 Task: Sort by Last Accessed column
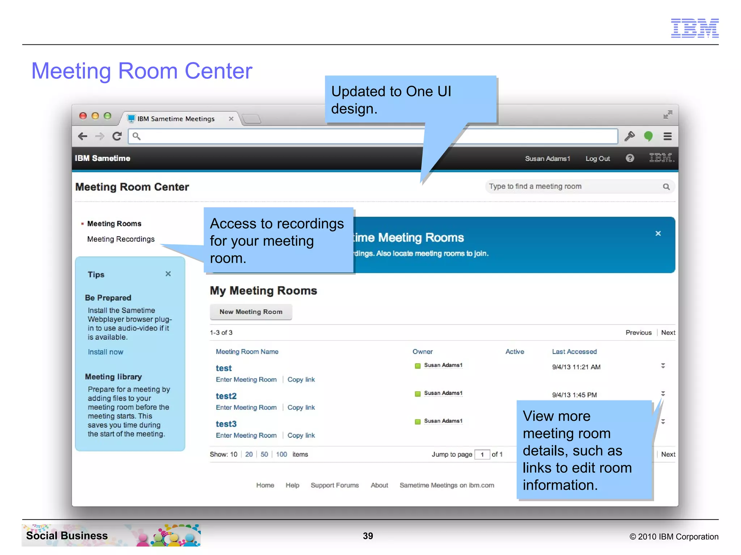(x=574, y=352)
